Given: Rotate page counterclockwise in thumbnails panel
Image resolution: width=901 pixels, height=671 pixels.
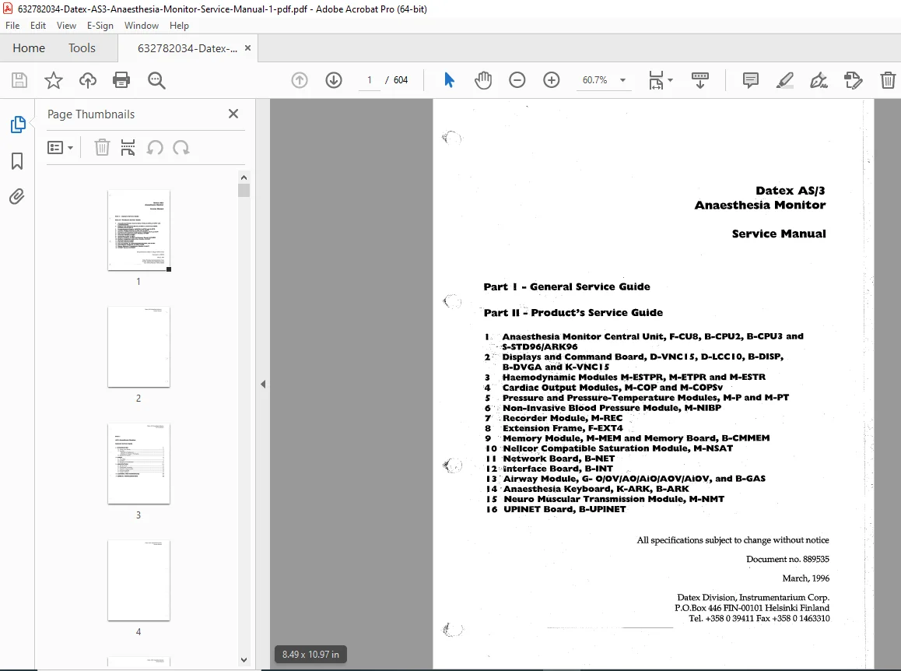Looking at the screenshot, I should (x=155, y=148).
